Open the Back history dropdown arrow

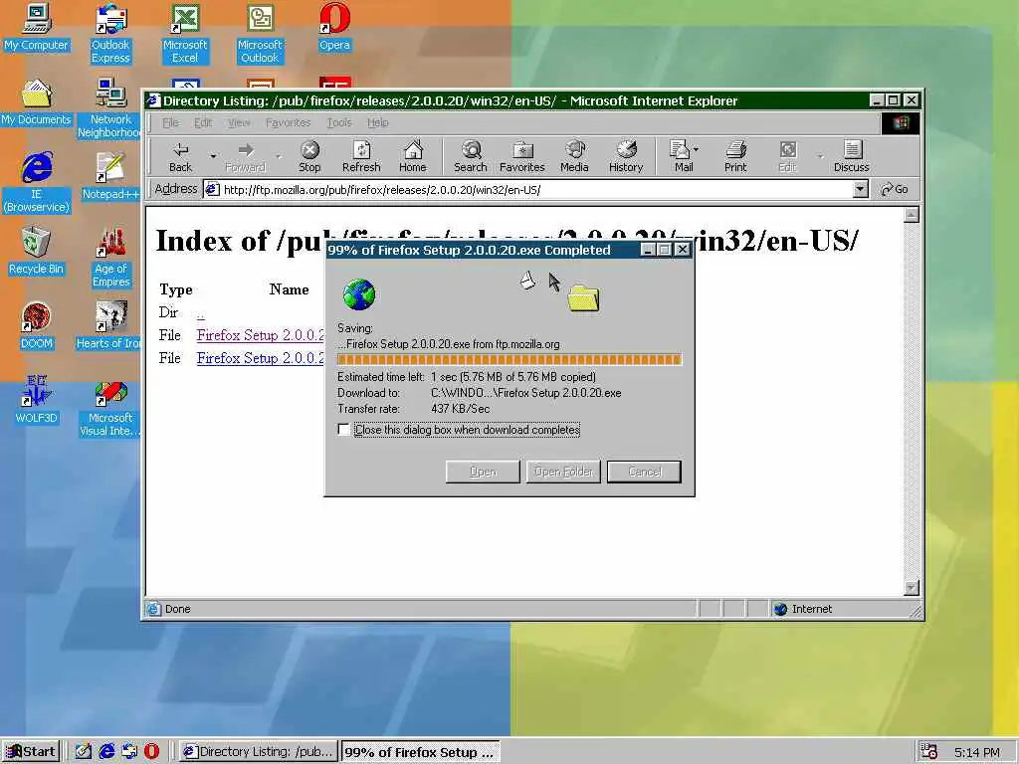tap(213, 156)
